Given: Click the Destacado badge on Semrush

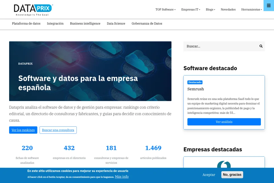Looking at the screenshot, I should 195,82.
